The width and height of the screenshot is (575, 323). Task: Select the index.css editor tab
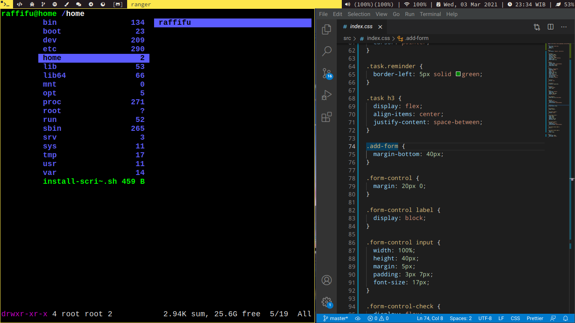click(362, 26)
